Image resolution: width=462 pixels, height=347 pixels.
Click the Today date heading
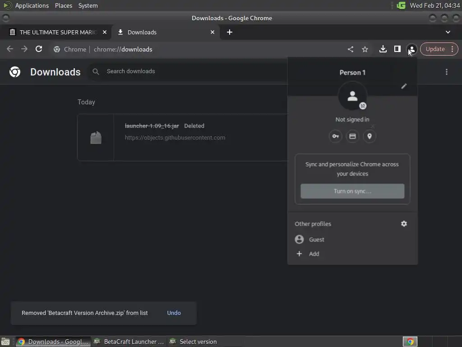click(86, 102)
